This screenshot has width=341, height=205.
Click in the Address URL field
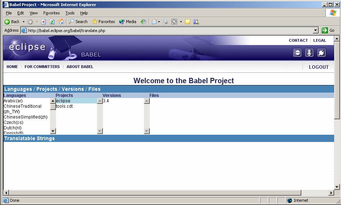[170, 30]
